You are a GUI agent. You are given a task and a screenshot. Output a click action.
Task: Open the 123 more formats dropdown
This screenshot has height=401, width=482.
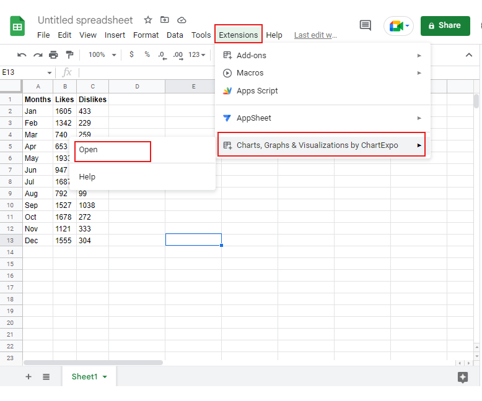[x=197, y=54]
